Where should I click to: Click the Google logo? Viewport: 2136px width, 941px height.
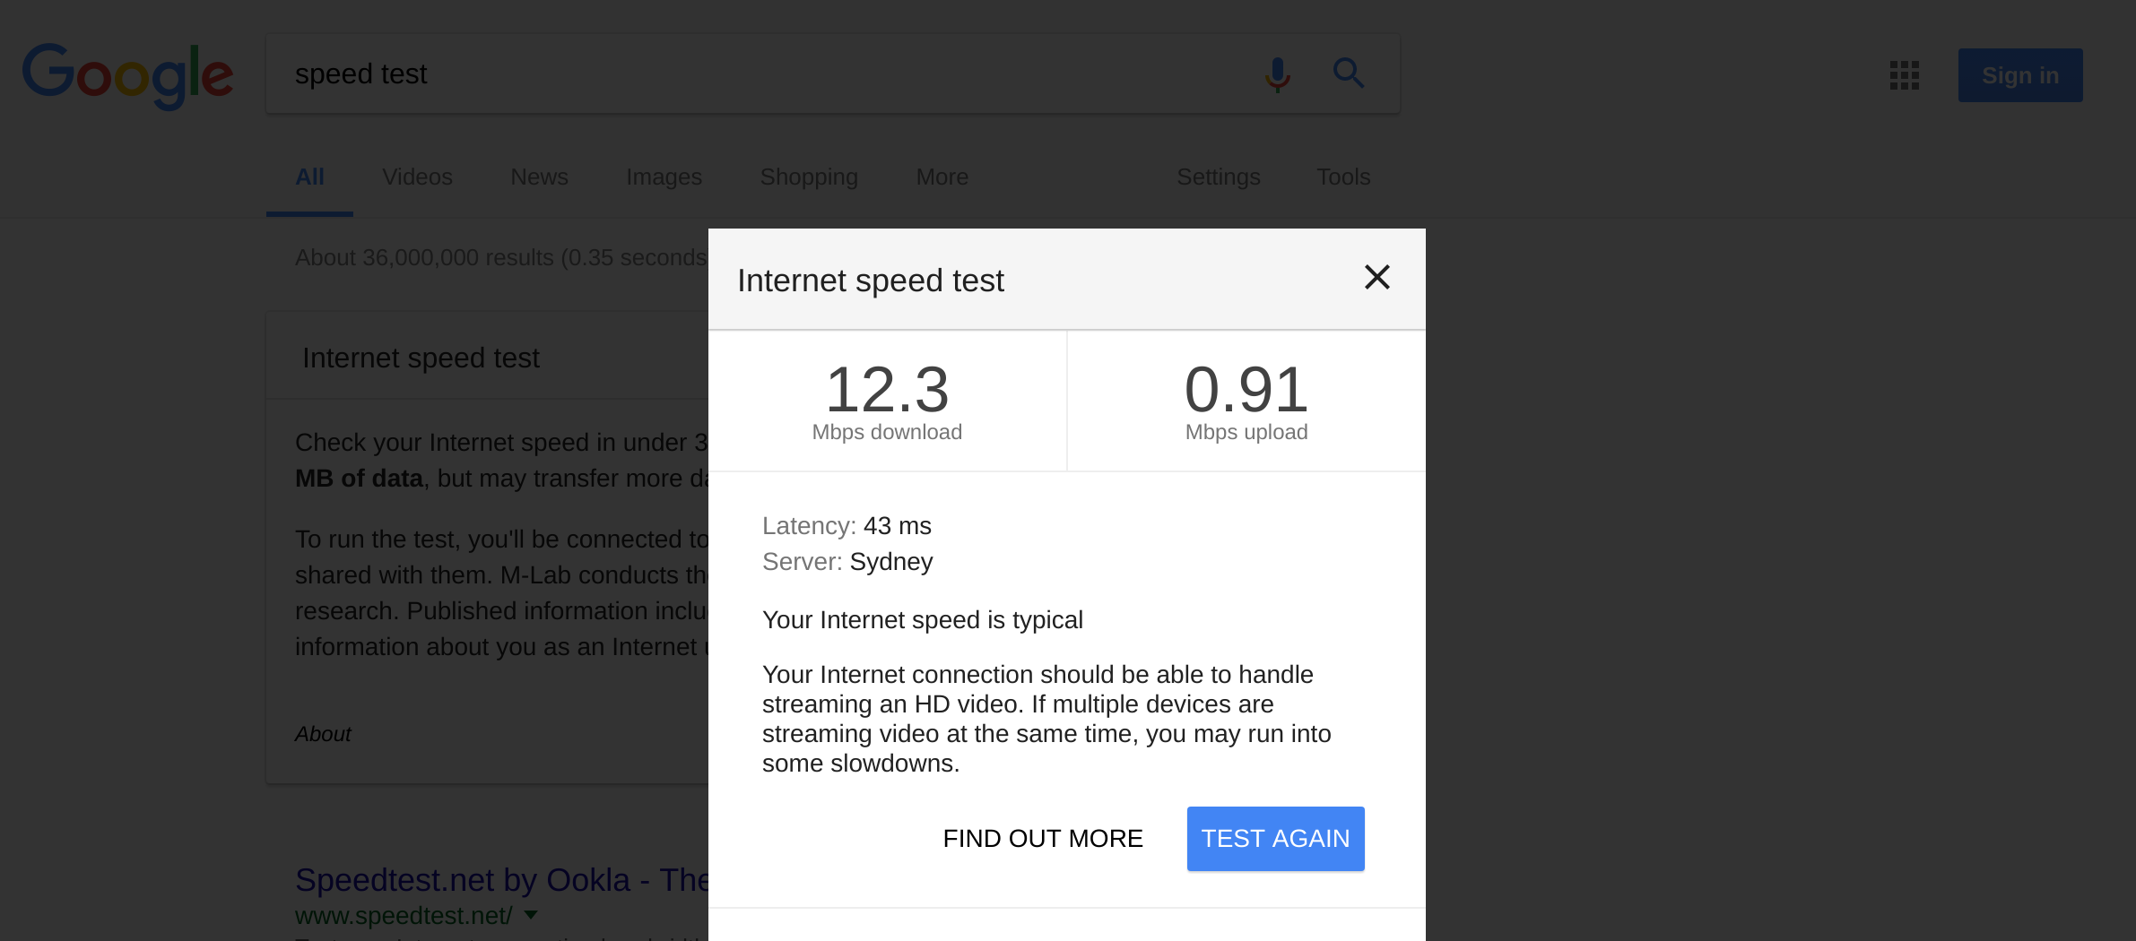coord(127,75)
